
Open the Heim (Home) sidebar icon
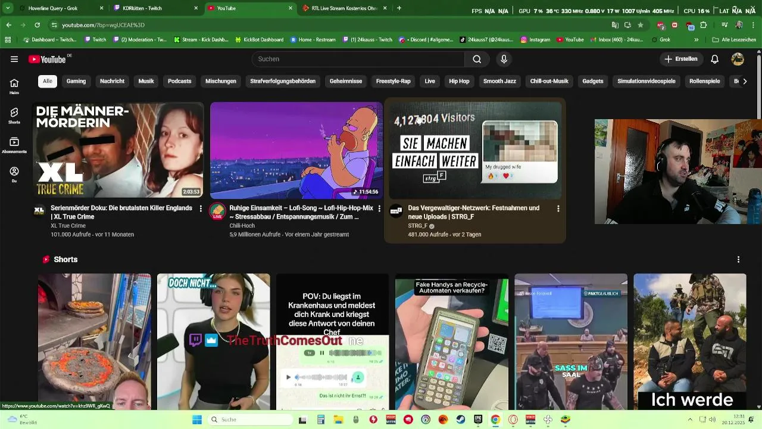tap(14, 86)
